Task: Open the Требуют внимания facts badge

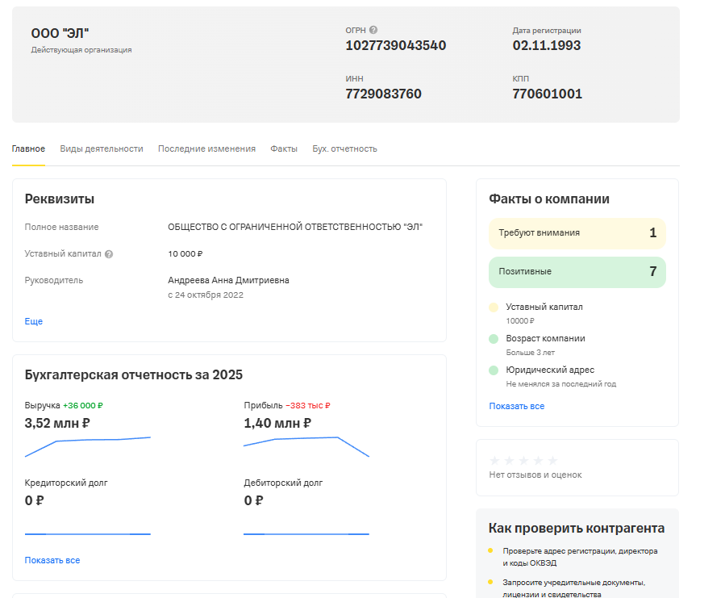Action: click(577, 232)
